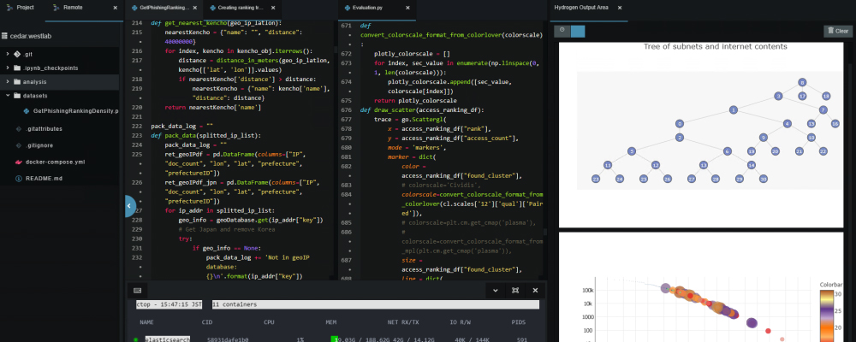Collapse tree view with round arrow handle
This screenshot has height=342, width=856.
click(129, 206)
